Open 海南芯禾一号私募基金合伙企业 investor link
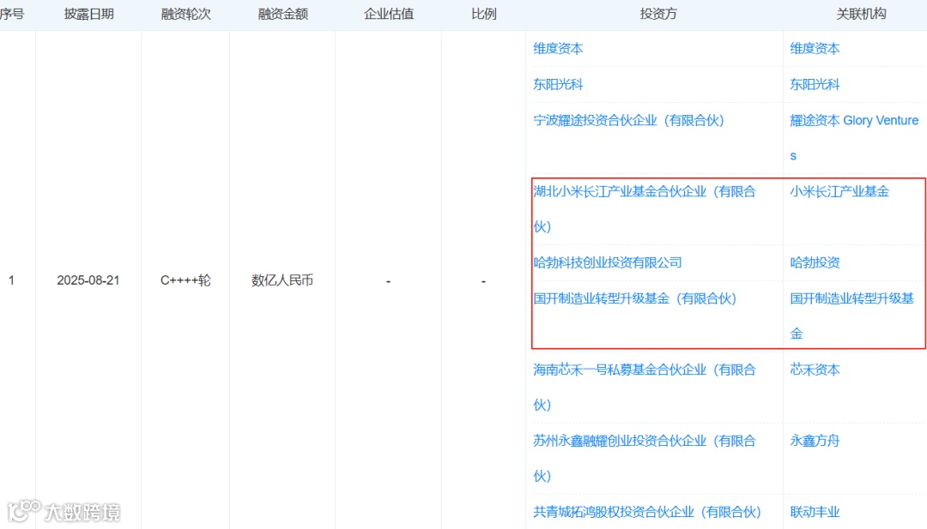The height and width of the screenshot is (529, 927). point(645,388)
